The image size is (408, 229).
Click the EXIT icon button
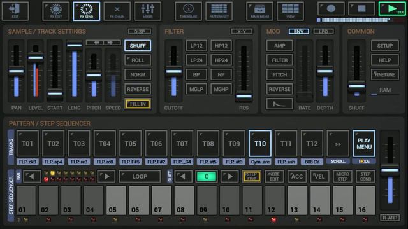15,11
